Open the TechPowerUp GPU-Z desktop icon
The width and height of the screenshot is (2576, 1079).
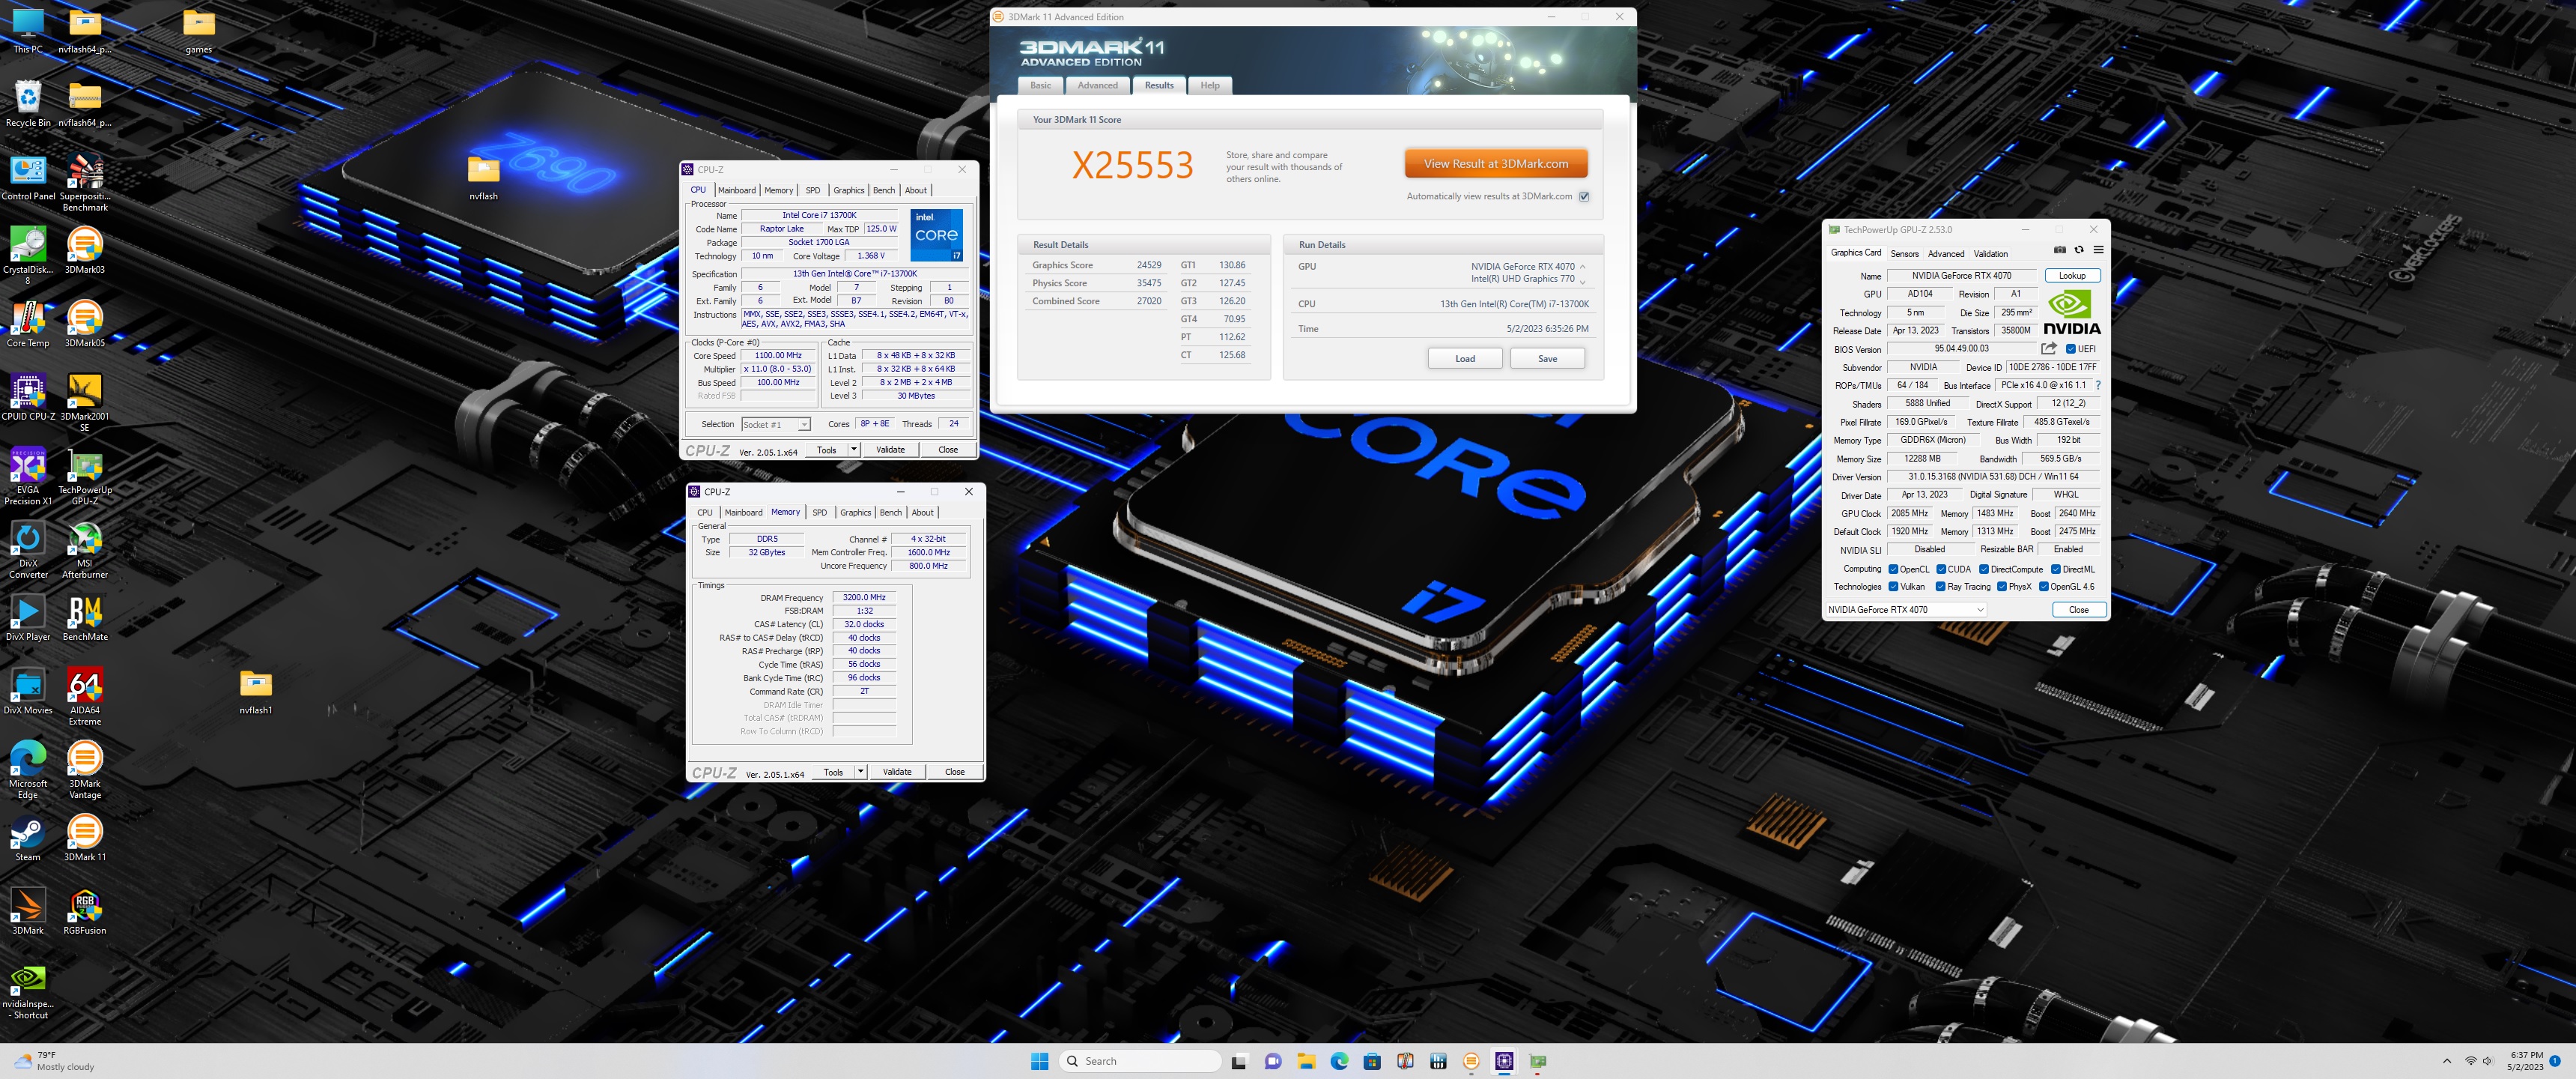pyautogui.click(x=85, y=477)
